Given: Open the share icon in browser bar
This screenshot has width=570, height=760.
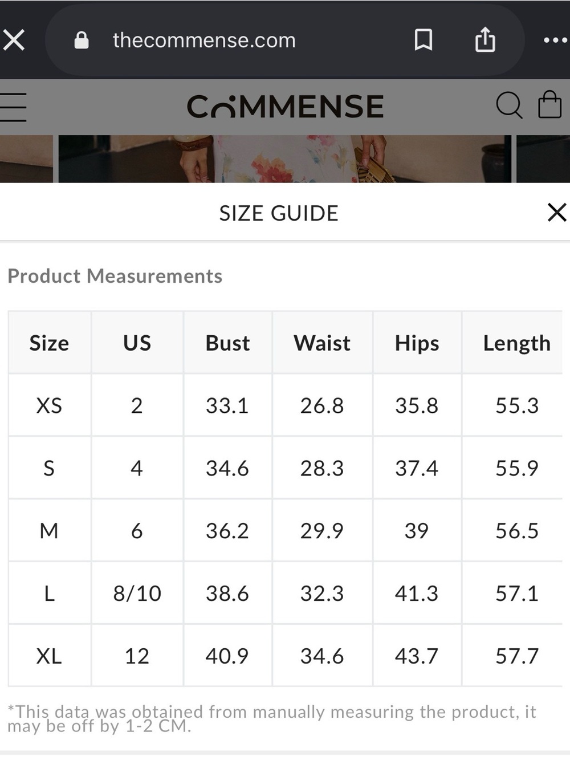Looking at the screenshot, I should point(485,40).
